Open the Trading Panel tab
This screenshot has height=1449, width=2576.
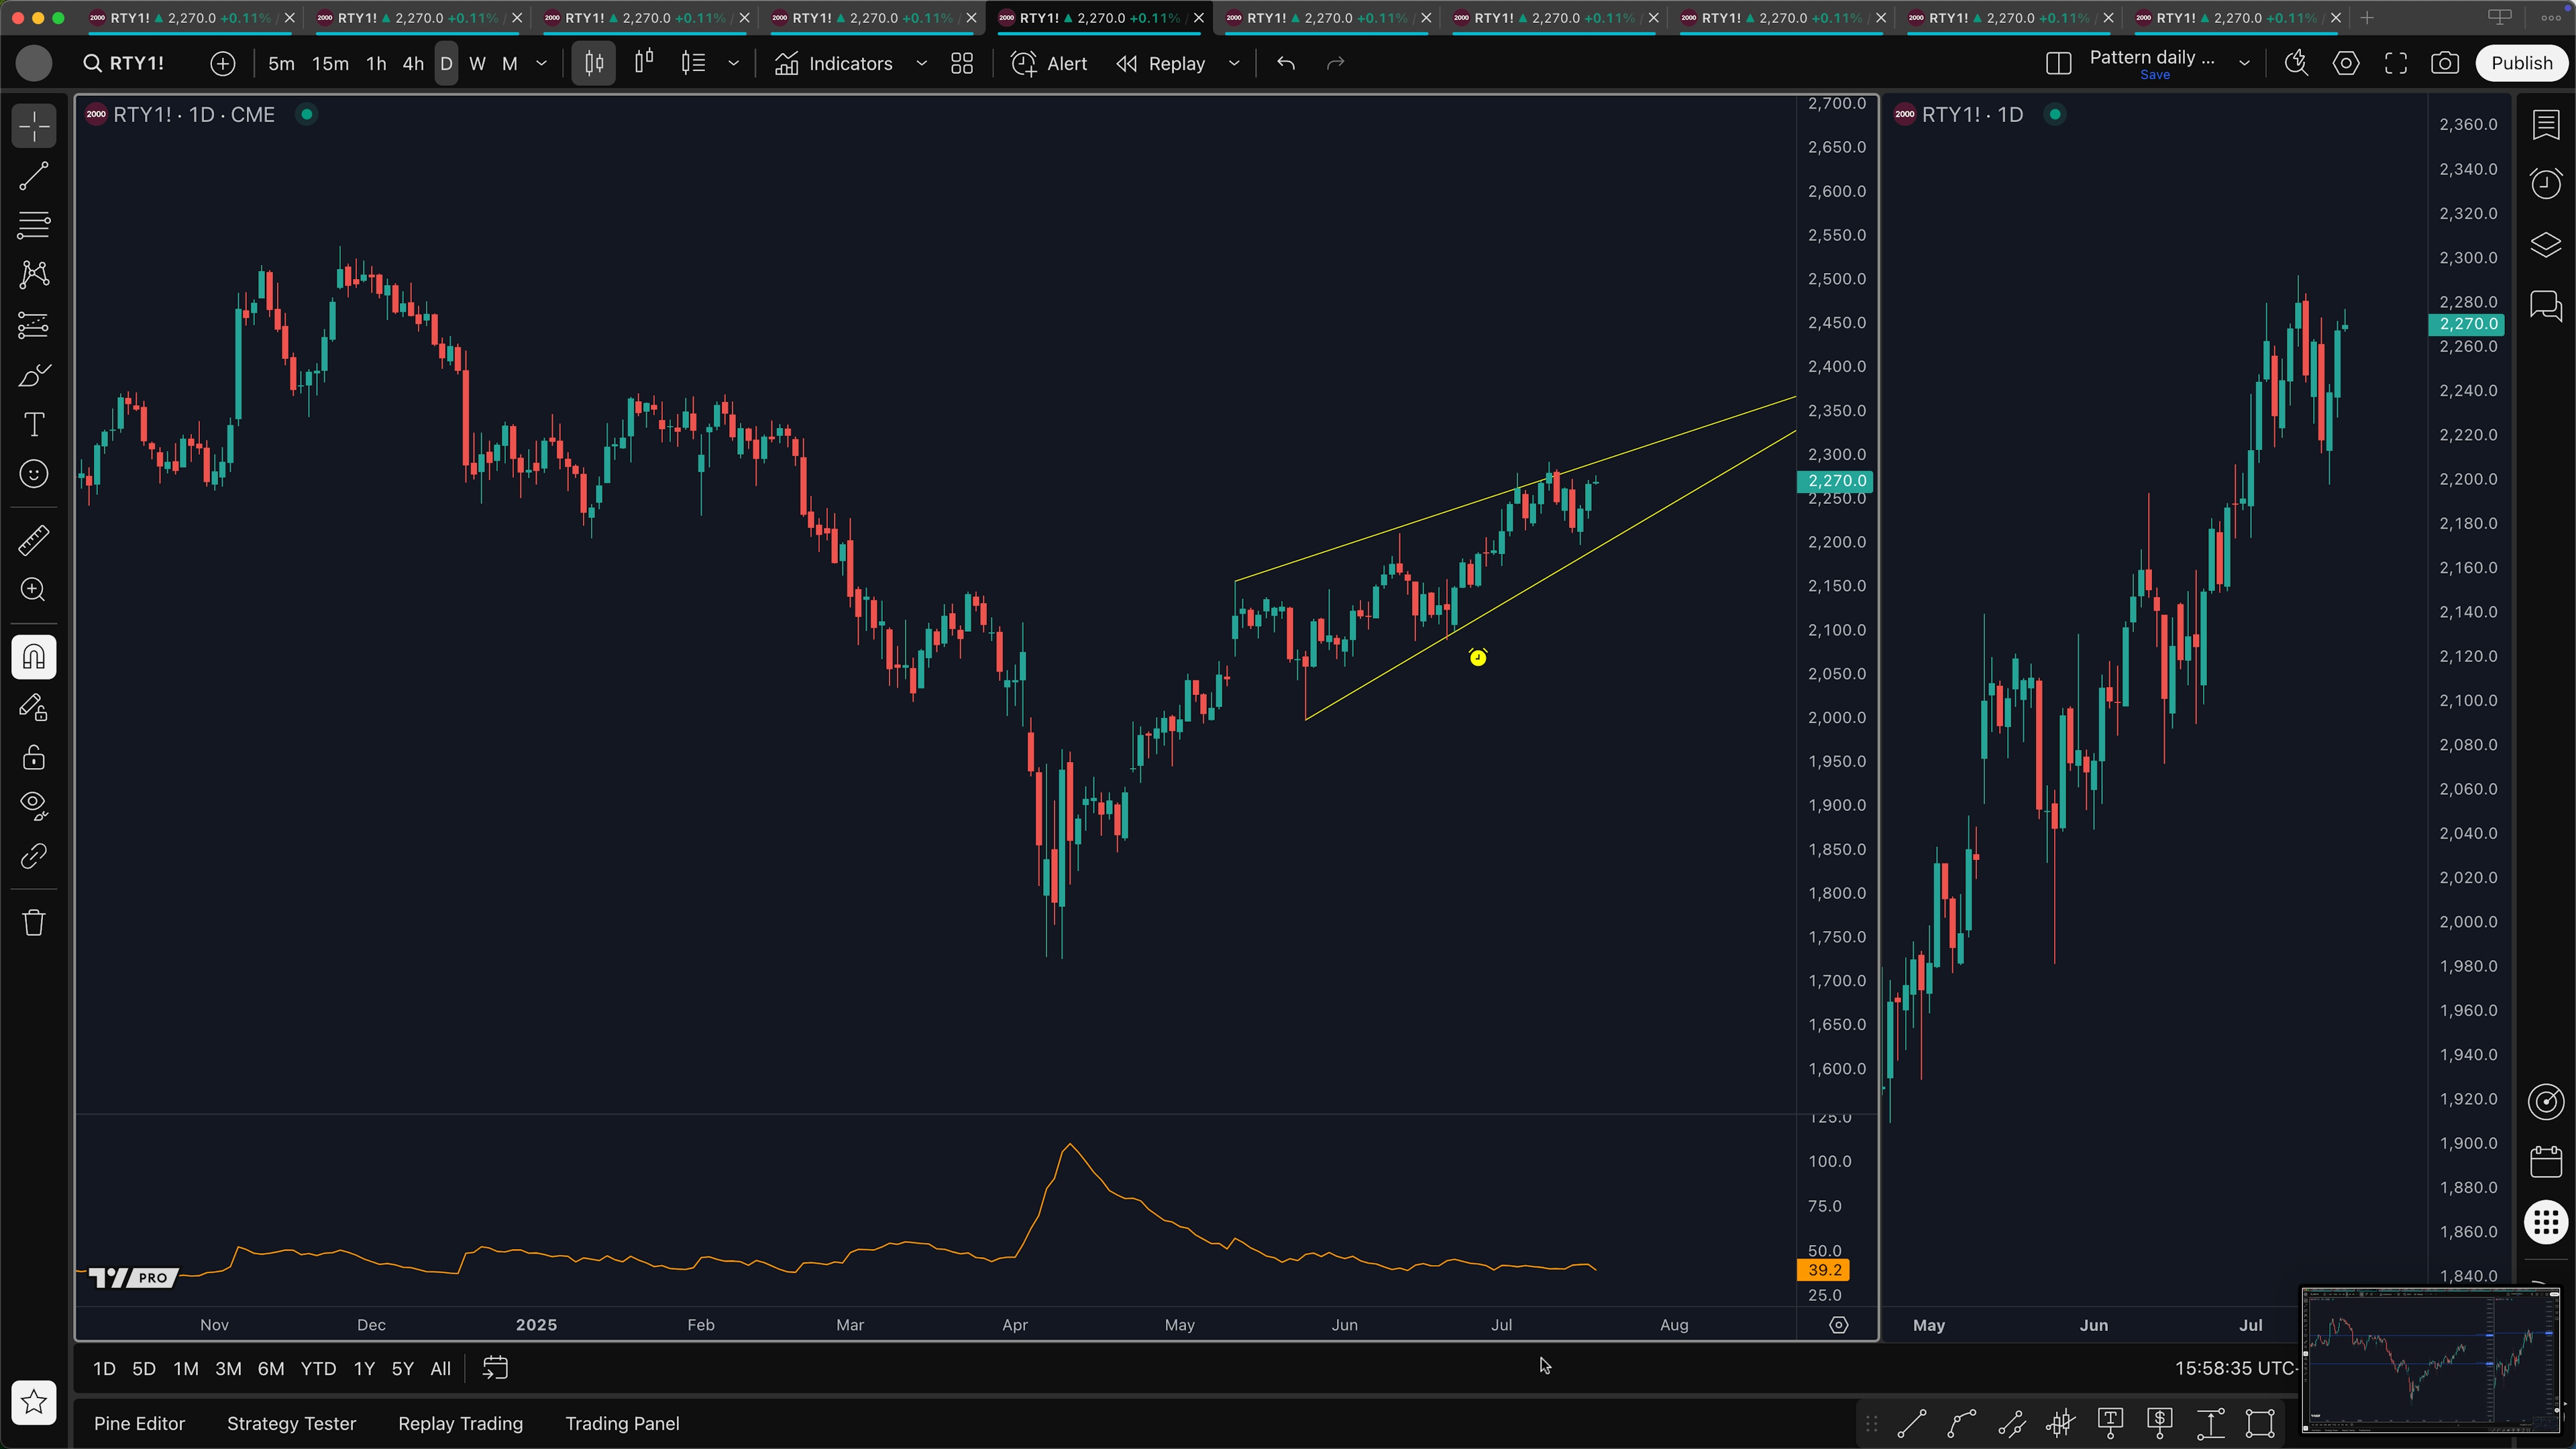tap(622, 1424)
